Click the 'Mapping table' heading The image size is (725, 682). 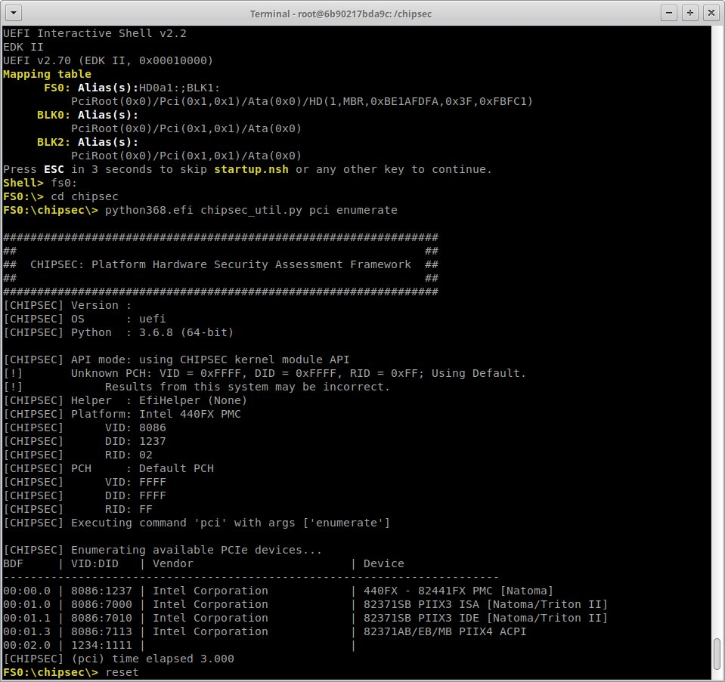pyautogui.click(x=47, y=74)
